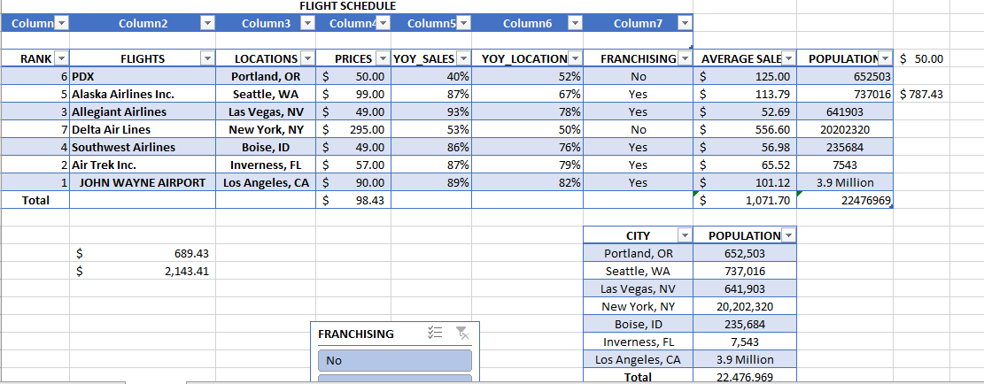The image size is (984, 384).
Task: Select the 689.43 cell below the table
Action: 143,254
